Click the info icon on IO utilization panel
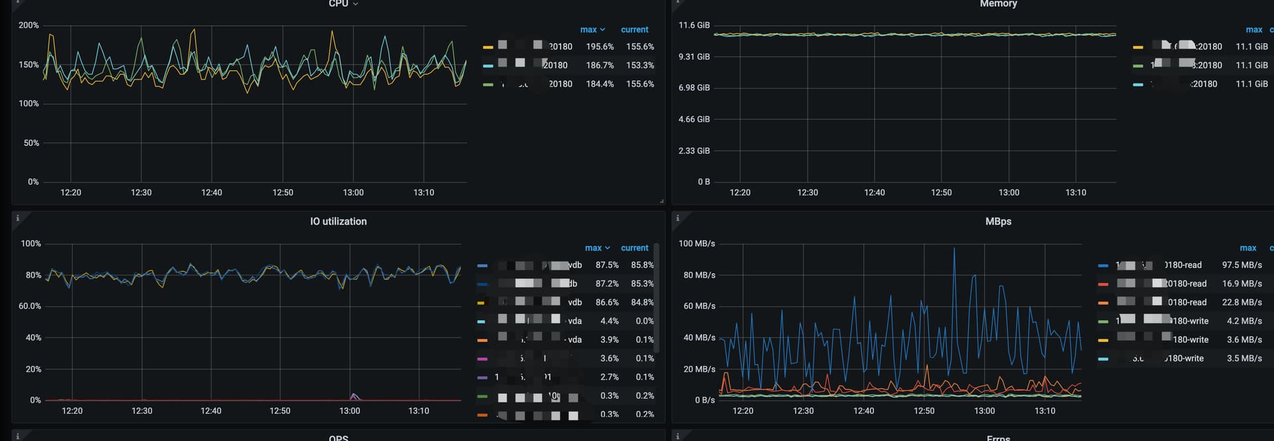This screenshot has width=1274, height=441. 17,218
